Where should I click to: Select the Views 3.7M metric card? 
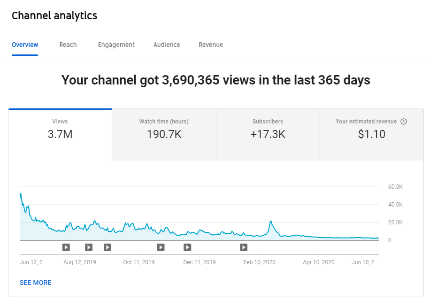[60, 135]
